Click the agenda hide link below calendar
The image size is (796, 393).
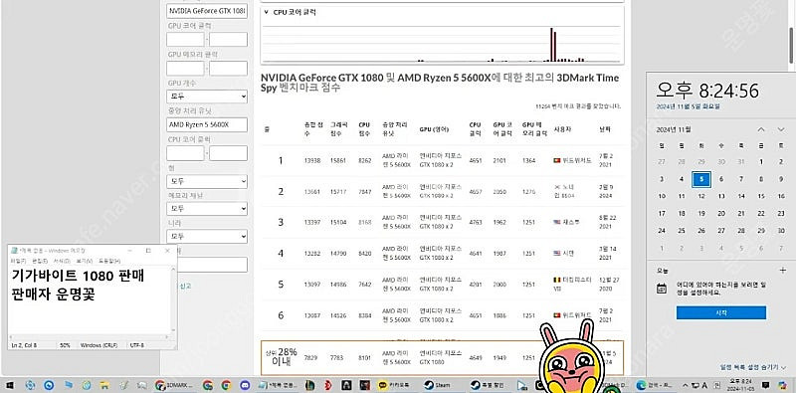tap(752, 366)
